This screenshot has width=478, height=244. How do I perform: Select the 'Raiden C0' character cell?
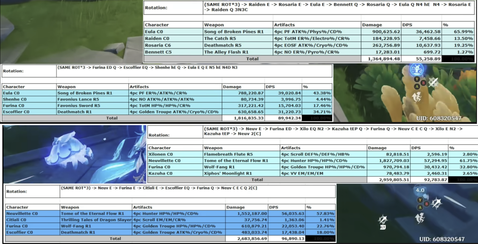(173, 39)
